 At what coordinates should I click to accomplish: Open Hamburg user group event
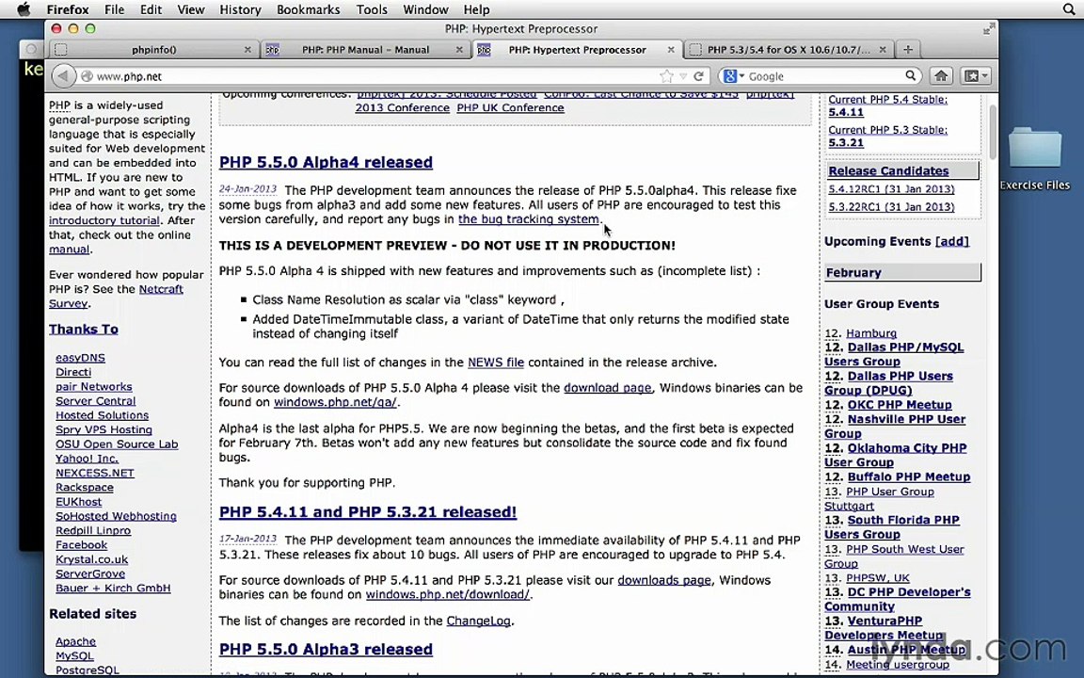pyautogui.click(x=871, y=333)
